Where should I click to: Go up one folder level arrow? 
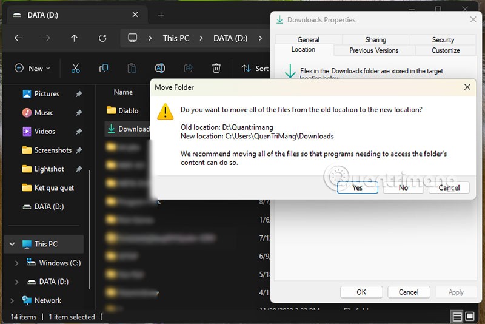pyautogui.click(x=74, y=38)
